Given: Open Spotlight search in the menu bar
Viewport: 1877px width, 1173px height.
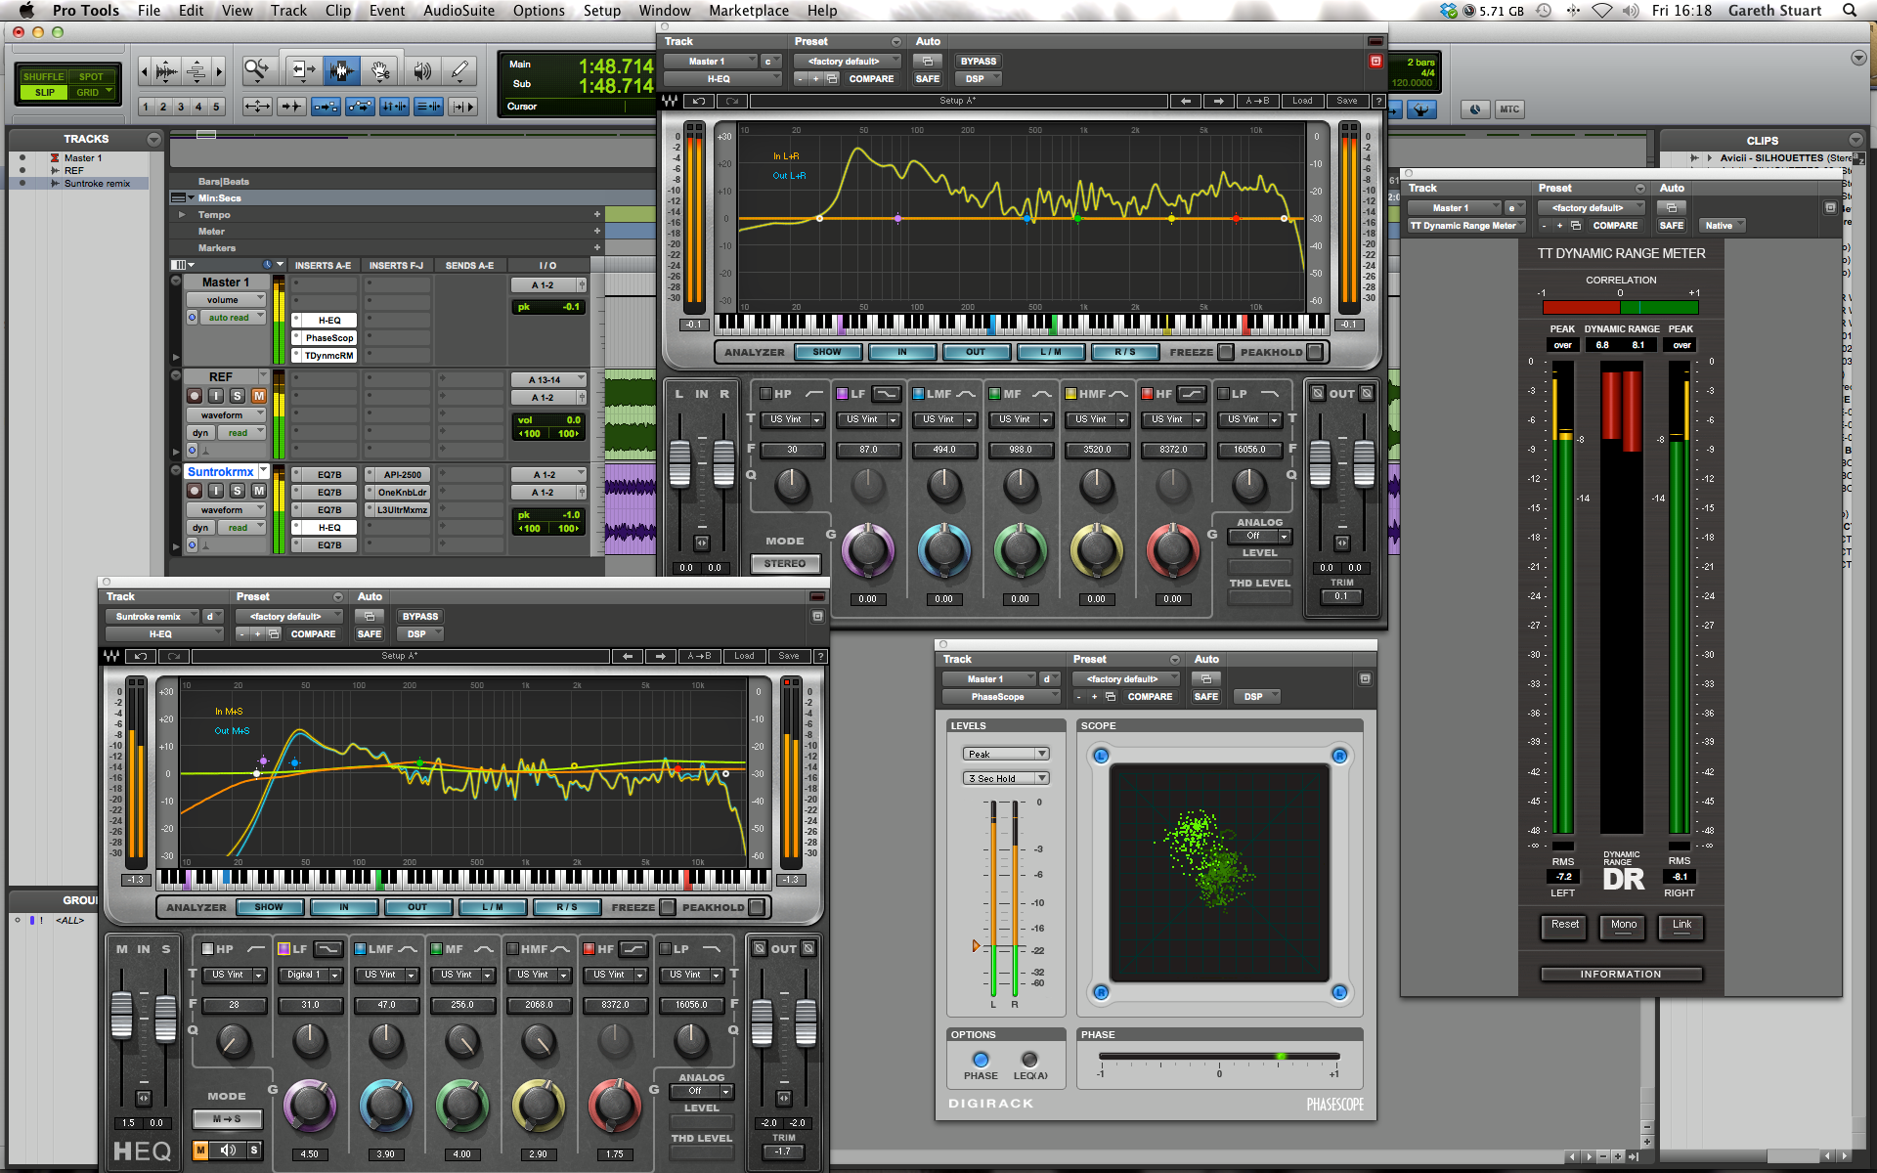Looking at the screenshot, I should click(x=1849, y=11).
